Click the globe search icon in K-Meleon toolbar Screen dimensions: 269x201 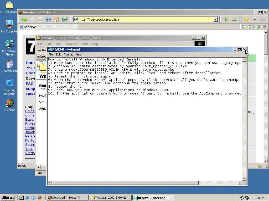[x=65, y=19]
